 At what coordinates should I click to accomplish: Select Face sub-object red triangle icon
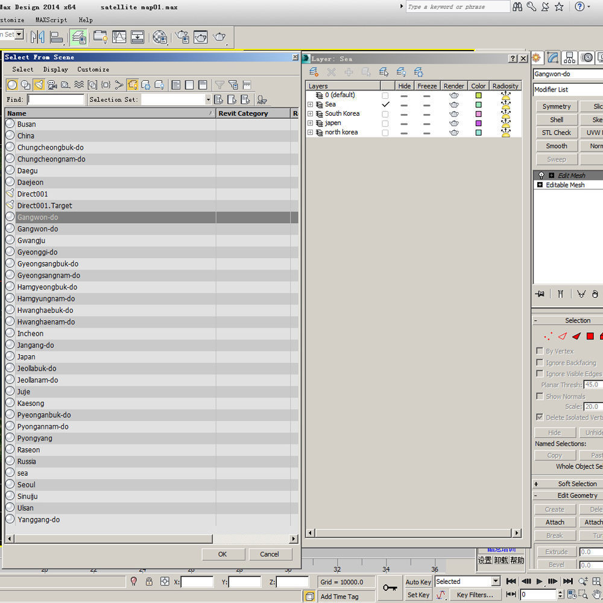[576, 336]
